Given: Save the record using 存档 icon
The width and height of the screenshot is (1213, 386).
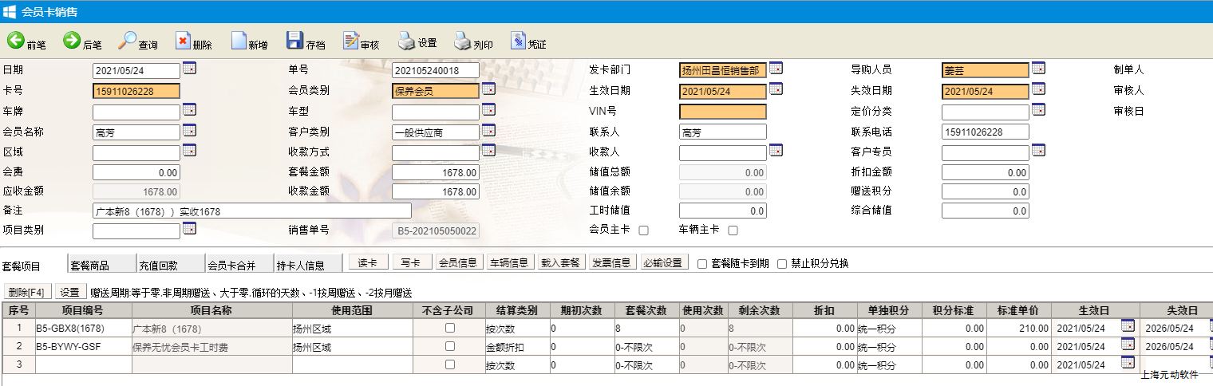Looking at the screenshot, I should point(294,41).
